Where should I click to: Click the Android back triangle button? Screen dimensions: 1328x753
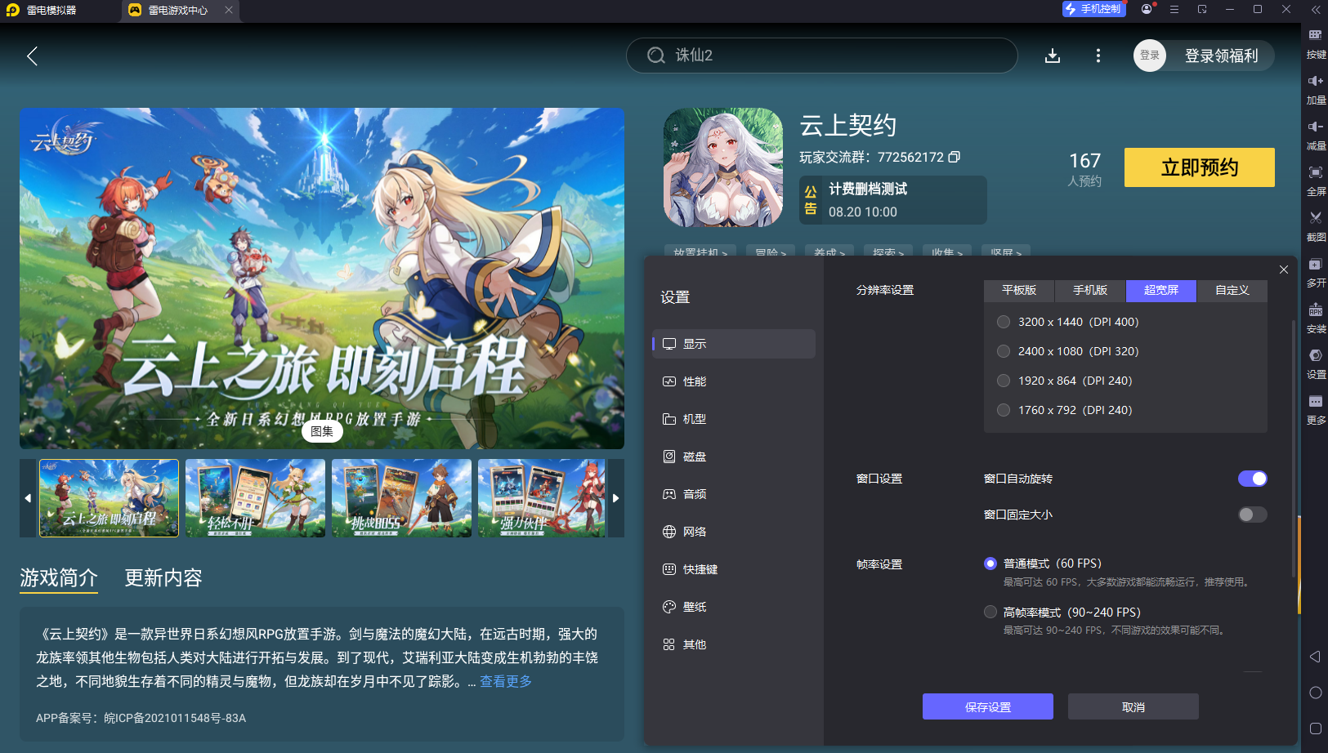pyautogui.click(x=1315, y=657)
